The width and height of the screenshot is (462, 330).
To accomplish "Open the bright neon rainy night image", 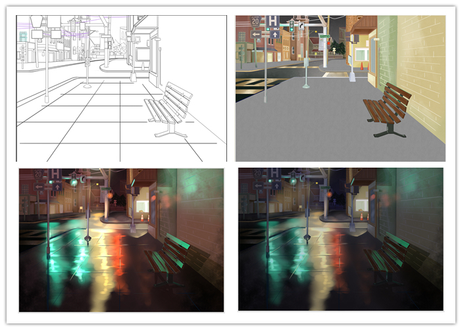I will [x=121, y=240].
